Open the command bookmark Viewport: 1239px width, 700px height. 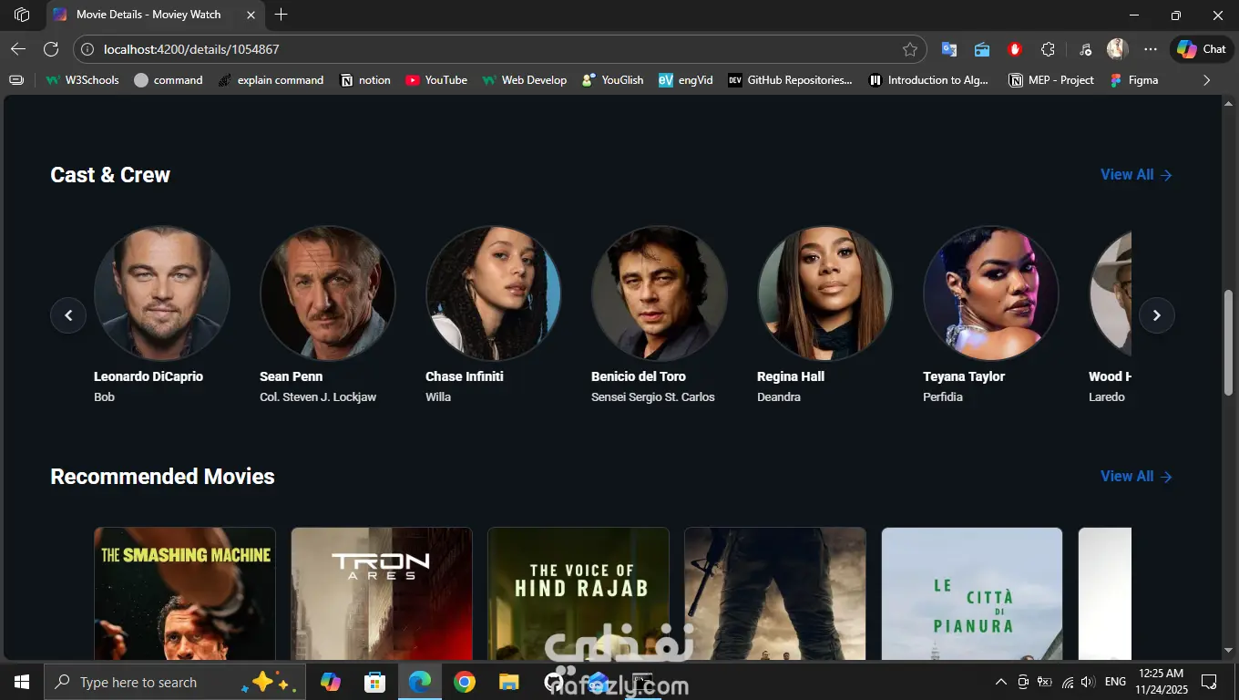pos(169,80)
